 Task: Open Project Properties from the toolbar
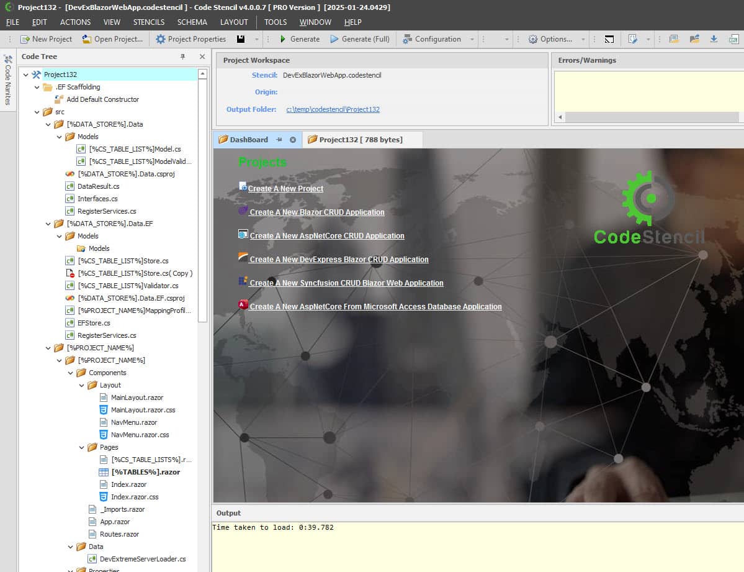pos(190,39)
